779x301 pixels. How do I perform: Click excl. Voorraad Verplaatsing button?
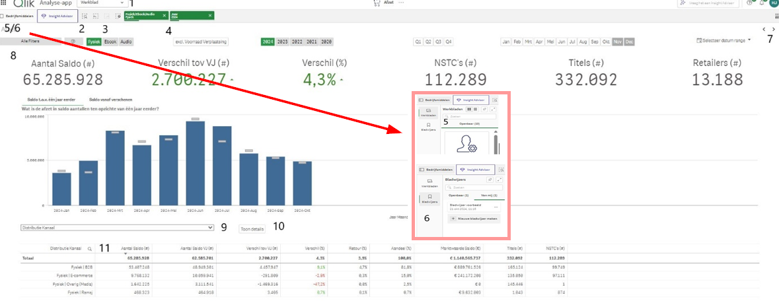pyautogui.click(x=201, y=42)
